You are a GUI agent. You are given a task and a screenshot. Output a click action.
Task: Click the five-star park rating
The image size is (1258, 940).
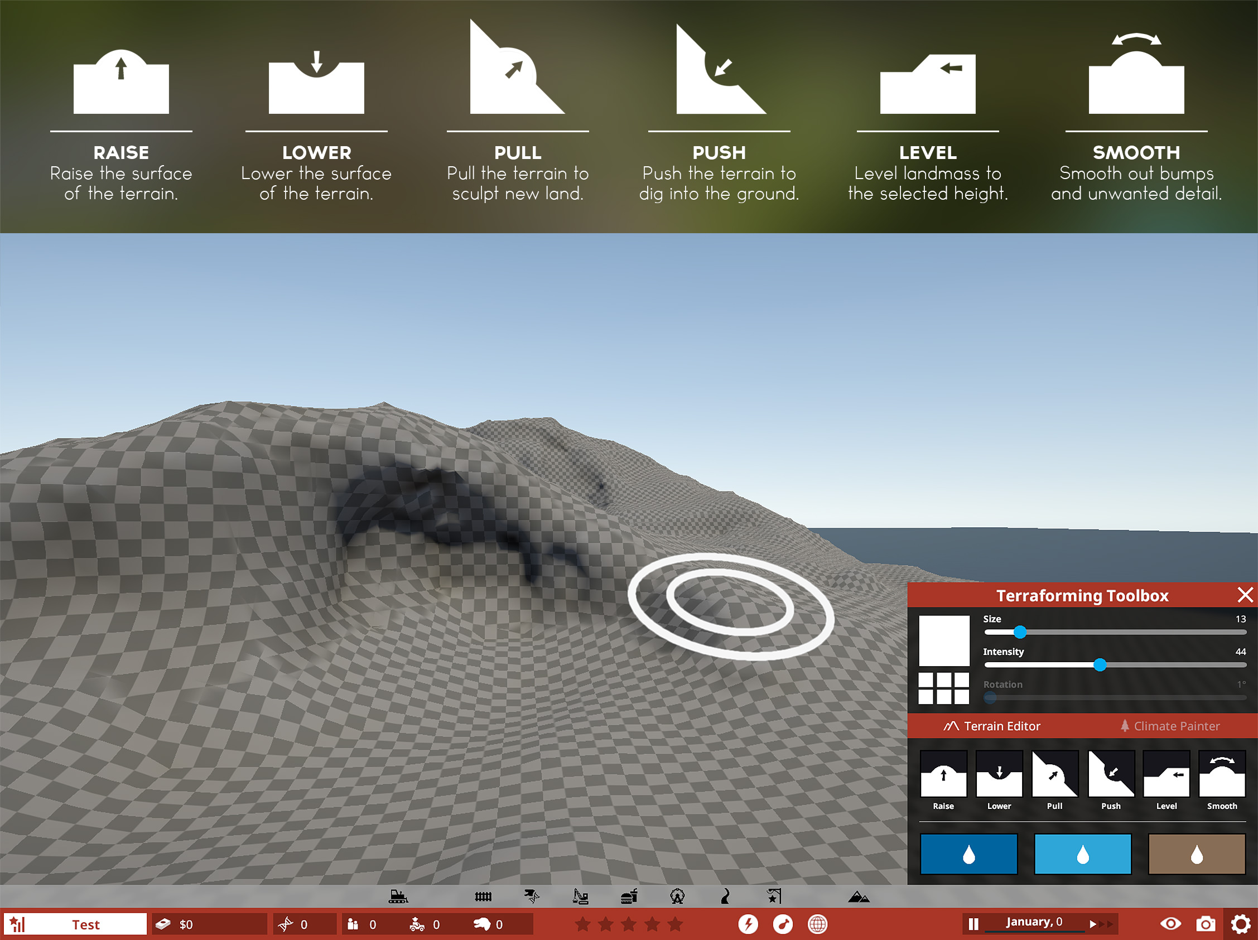[x=628, y=924]
